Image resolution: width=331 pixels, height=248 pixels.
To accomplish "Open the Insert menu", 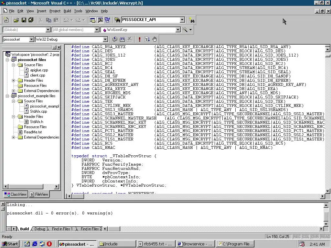I will [x=41, y=11].
